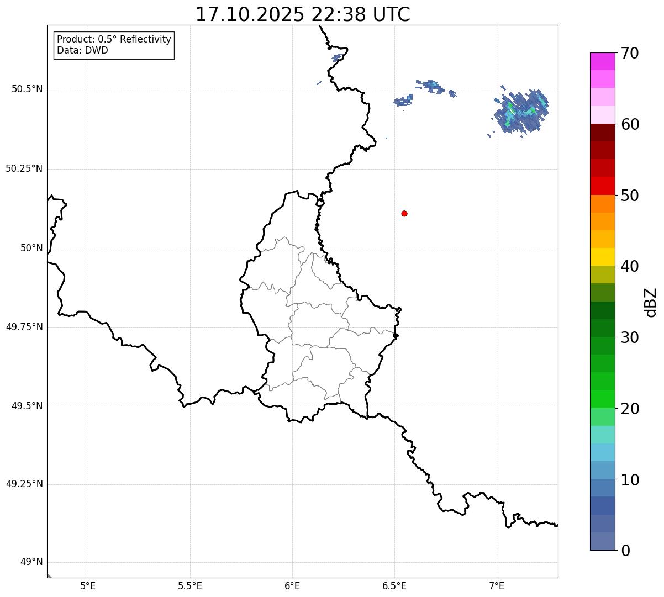The image size is (664, 597).
Task: Click the 5°E longitude label
Action: coord(88,585)
